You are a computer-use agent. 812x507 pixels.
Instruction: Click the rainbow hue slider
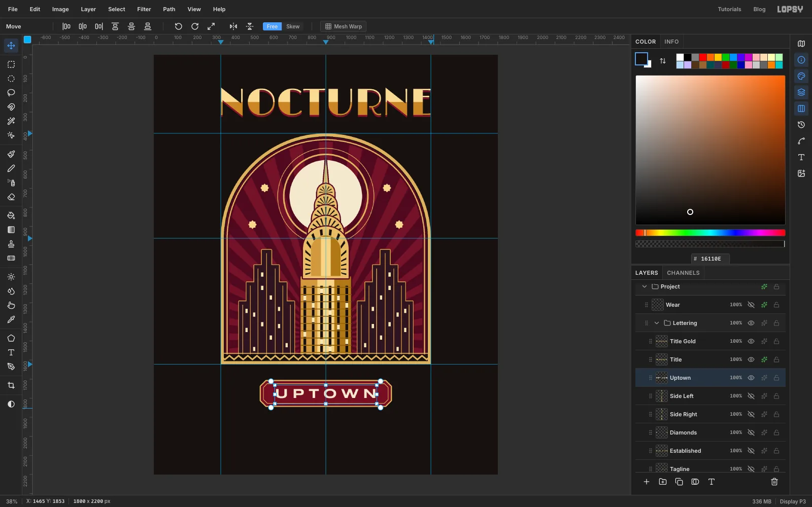pos(710,233)
